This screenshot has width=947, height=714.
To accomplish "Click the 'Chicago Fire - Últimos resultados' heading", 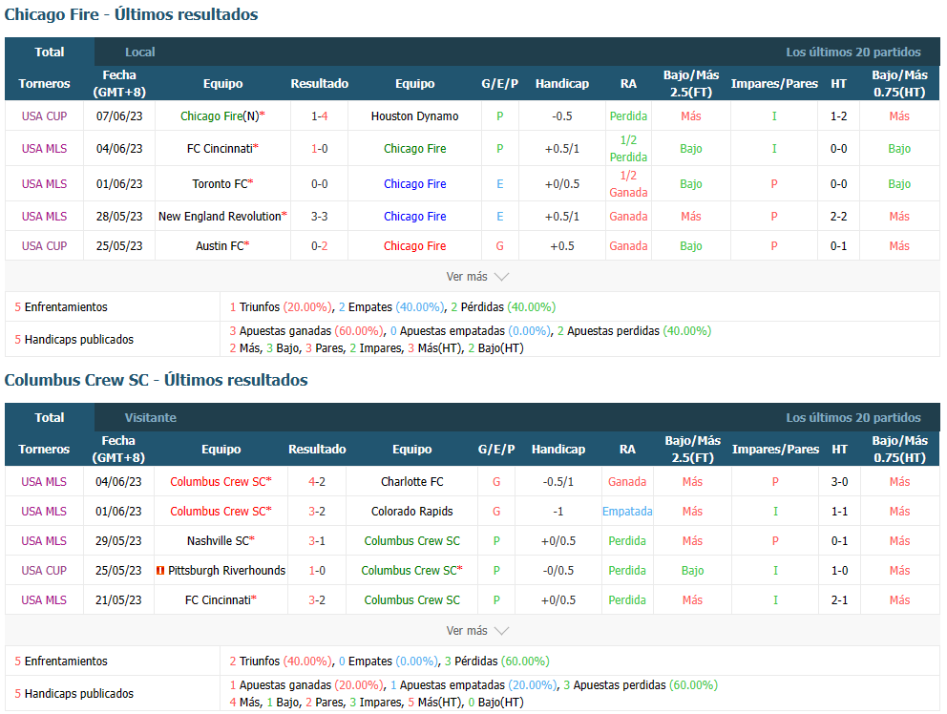I will point(131,14).
